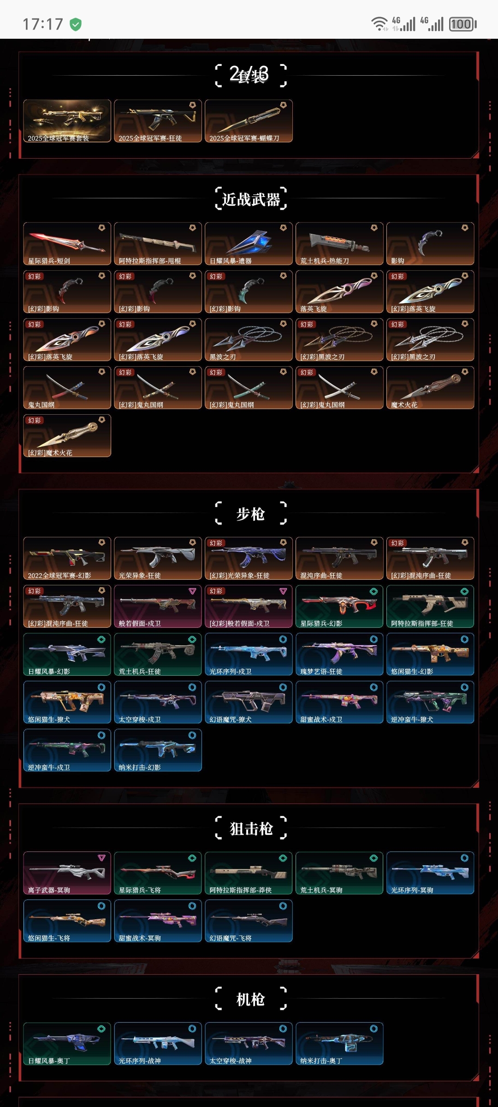
Task: Open the 2022全球冠军赛-幻影 rifle skin
Action: click(67, 558)
